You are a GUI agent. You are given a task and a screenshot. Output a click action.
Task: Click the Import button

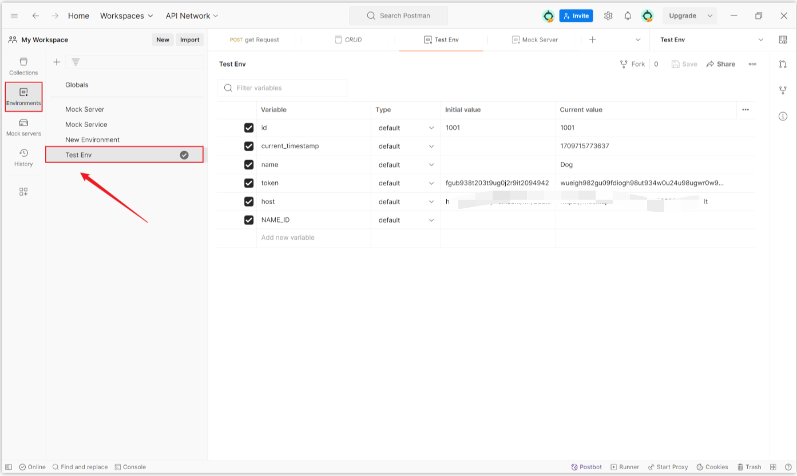tap(189, 39)
